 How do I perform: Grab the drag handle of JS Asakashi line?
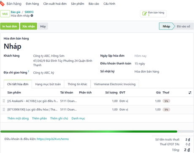point(4,101)
